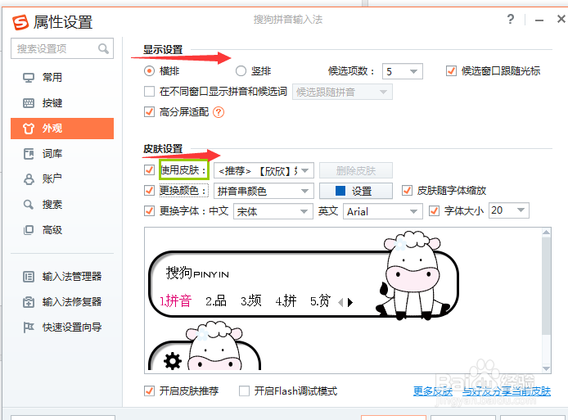
Task: Open the font size dropdown showing 20
Action: click(509, 210)
